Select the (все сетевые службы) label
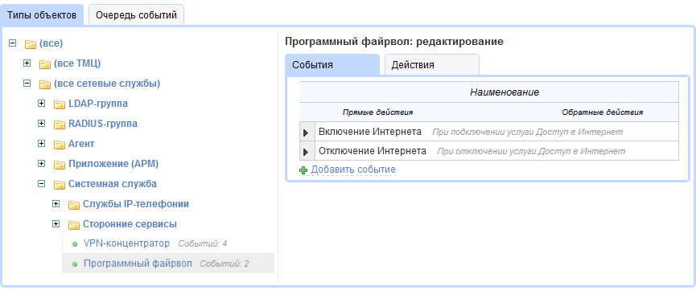 coord(107,84)
